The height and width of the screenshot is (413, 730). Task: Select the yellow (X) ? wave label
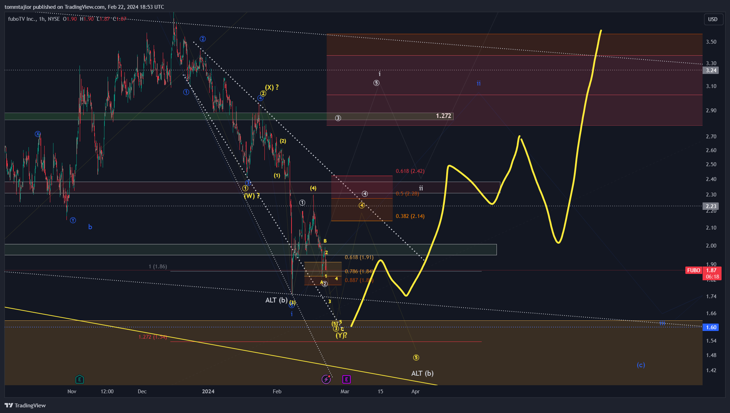(272, 87)
